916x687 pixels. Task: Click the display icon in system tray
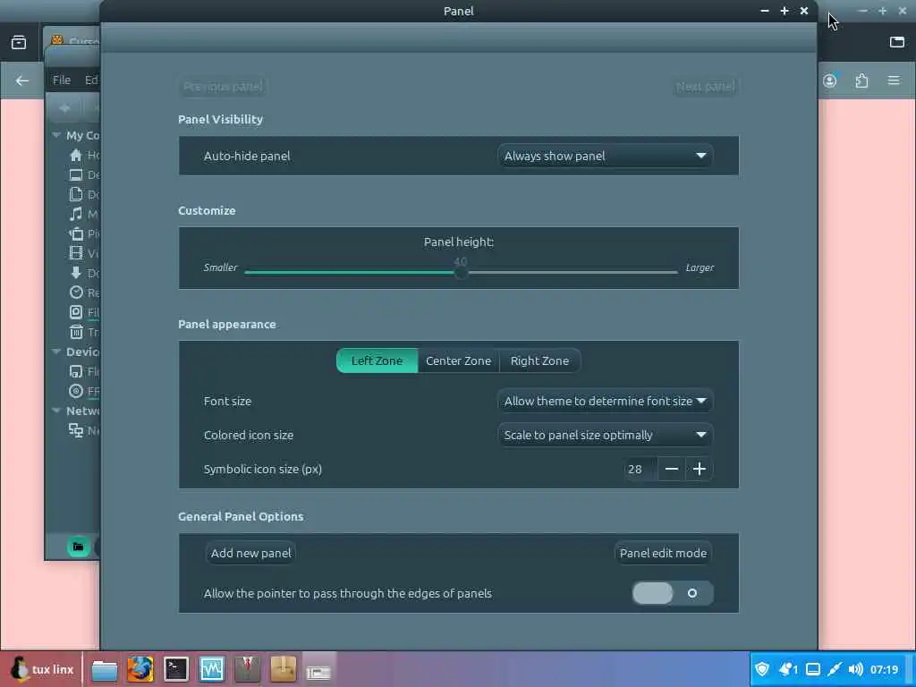pyautogui.click(x=812, y=669)
